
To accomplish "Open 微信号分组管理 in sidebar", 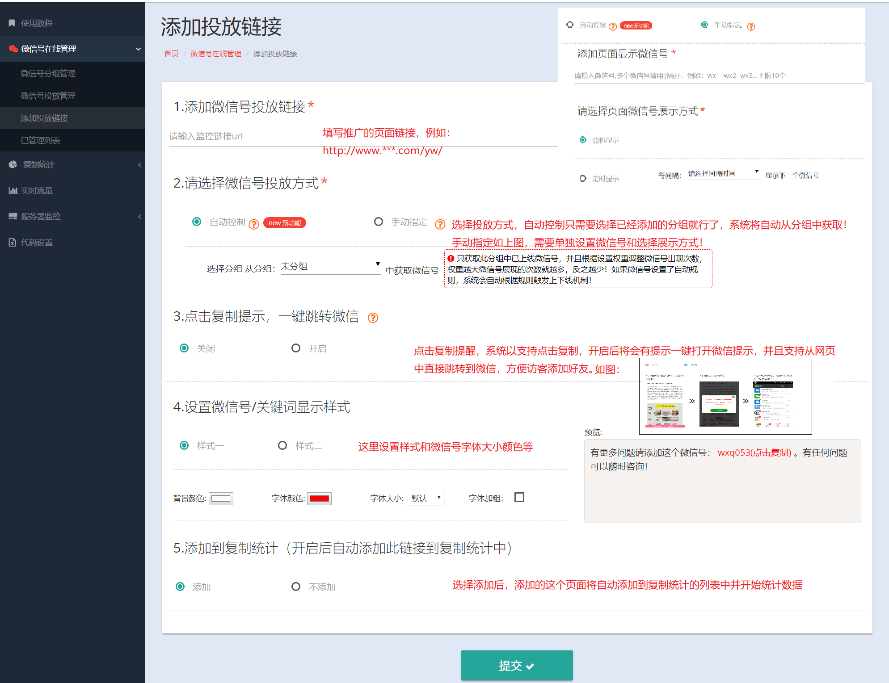I will (x=48, y=73).
